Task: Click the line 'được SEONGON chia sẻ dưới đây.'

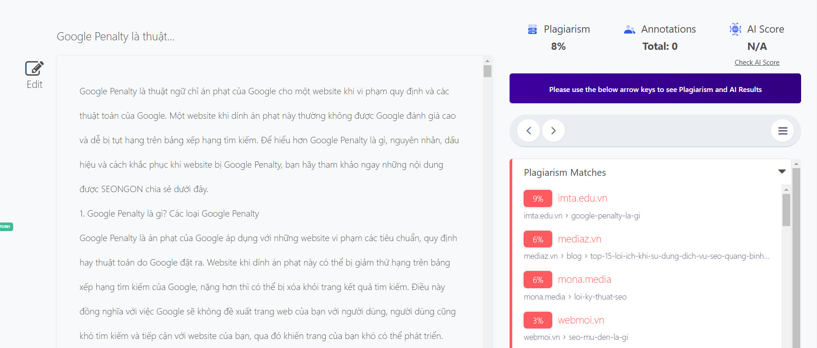Action: [x=144, y=189]
